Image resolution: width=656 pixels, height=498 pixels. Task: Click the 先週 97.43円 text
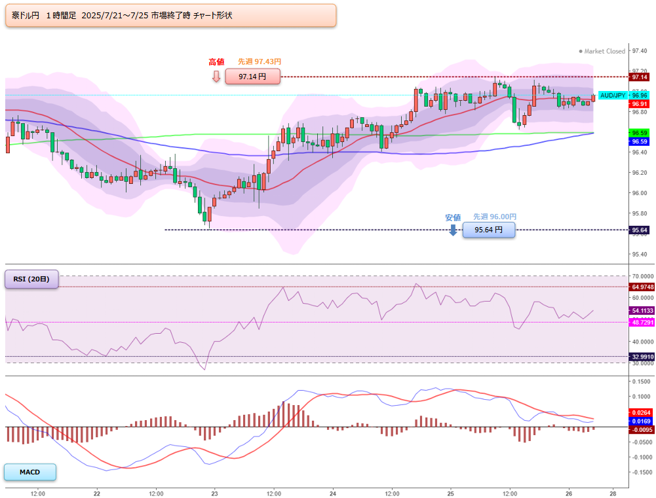260,62
